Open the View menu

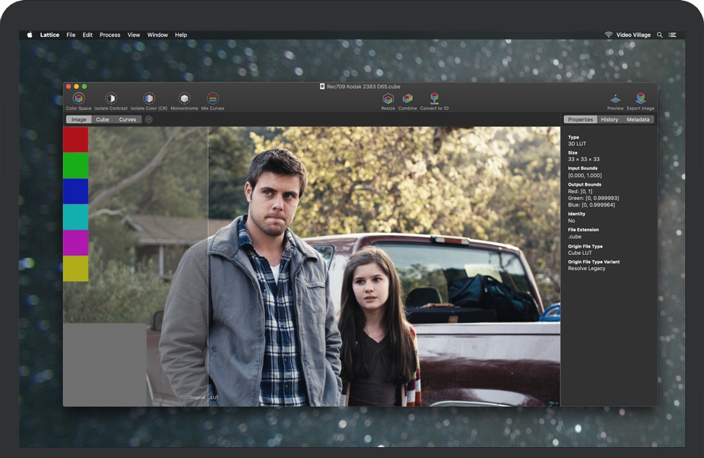pos(134,34)
